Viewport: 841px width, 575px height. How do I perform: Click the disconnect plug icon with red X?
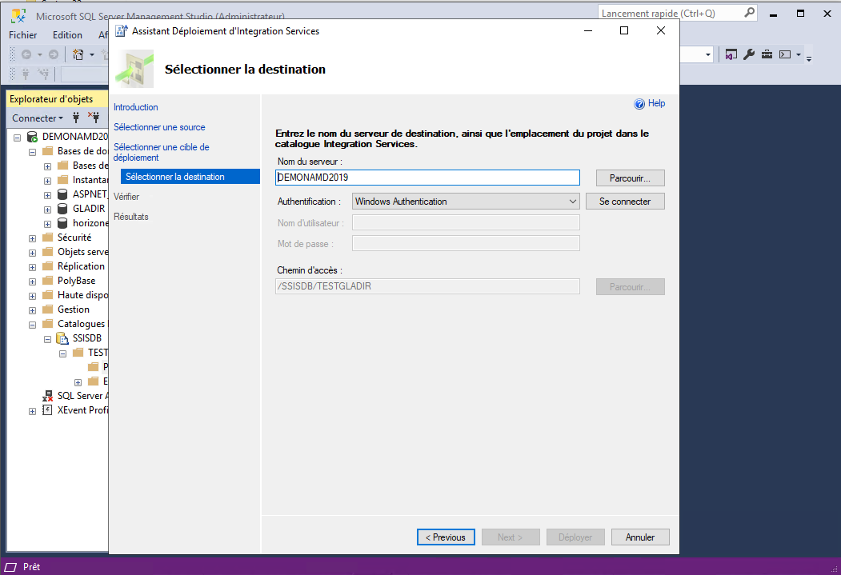click(94, 118)
